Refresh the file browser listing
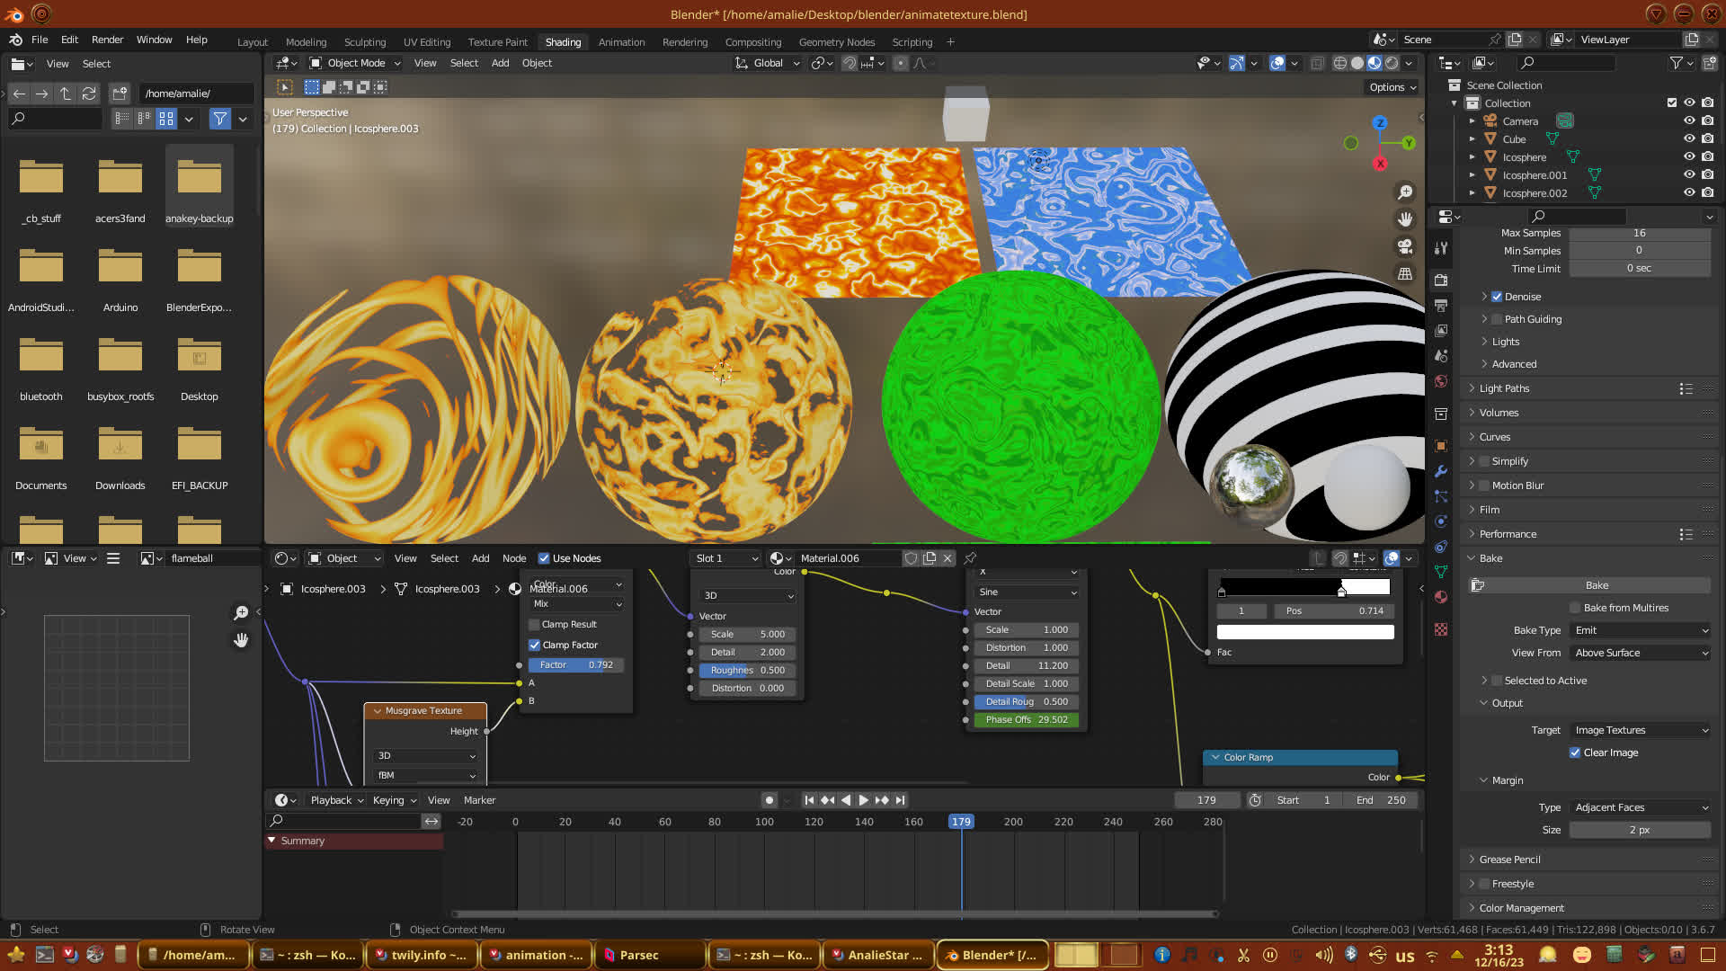This screenshot has height=971, width=1726. 88,94
